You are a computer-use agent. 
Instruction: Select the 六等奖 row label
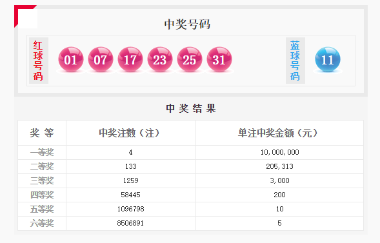(42, 223)
